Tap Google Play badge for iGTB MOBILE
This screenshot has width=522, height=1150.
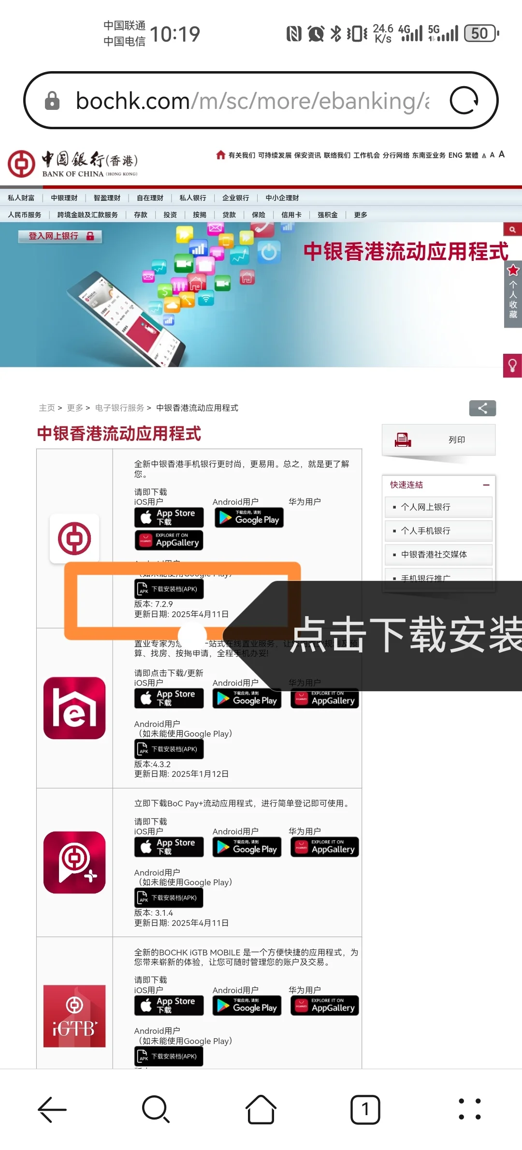[247, 1006]
